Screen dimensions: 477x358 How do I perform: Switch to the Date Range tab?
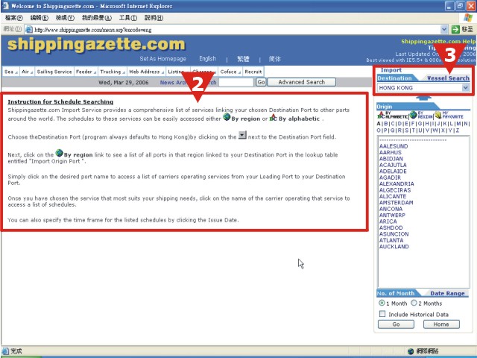[x=447, y=293]
